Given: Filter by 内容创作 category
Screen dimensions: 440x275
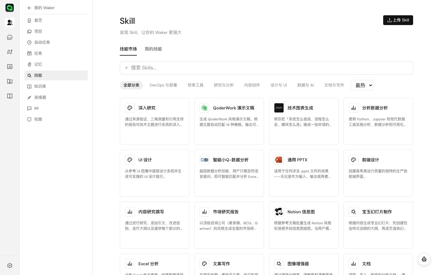Looking at the screenshot, I should coord(252,85).
